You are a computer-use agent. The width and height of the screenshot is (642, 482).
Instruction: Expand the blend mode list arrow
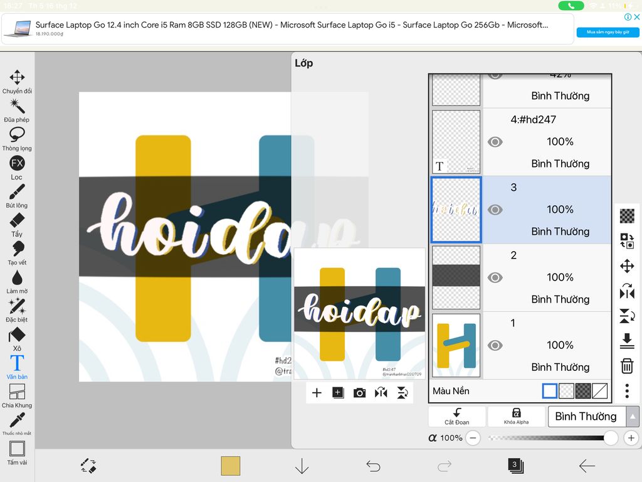point(633,417)
